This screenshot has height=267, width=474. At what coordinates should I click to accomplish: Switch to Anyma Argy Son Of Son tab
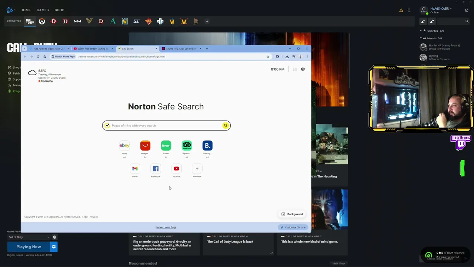tap(181, 49)
